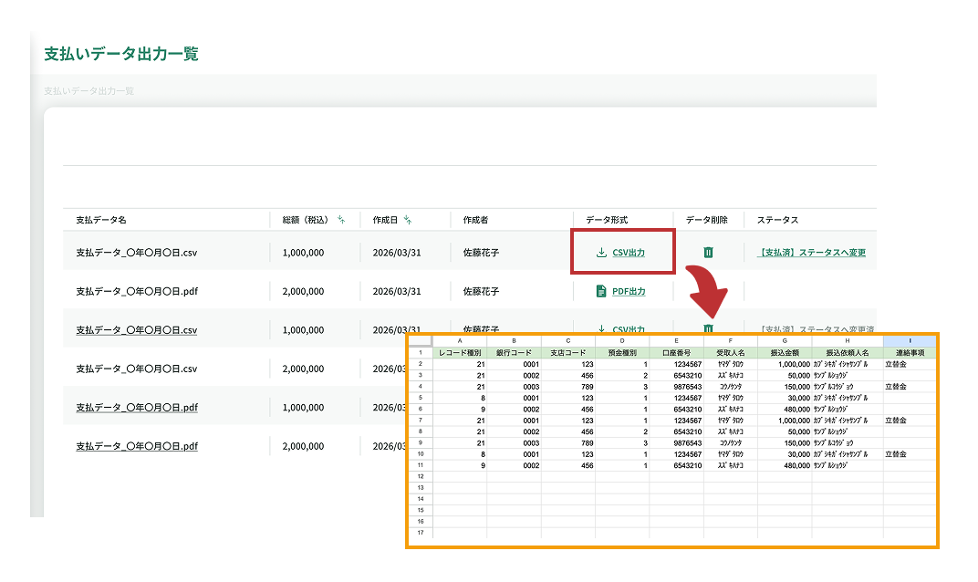Image resolution: width=978 pixels, height=582 pixels.
Task: Select 立替金 cell in spreadsheet row 7
Action: (910, 421)
